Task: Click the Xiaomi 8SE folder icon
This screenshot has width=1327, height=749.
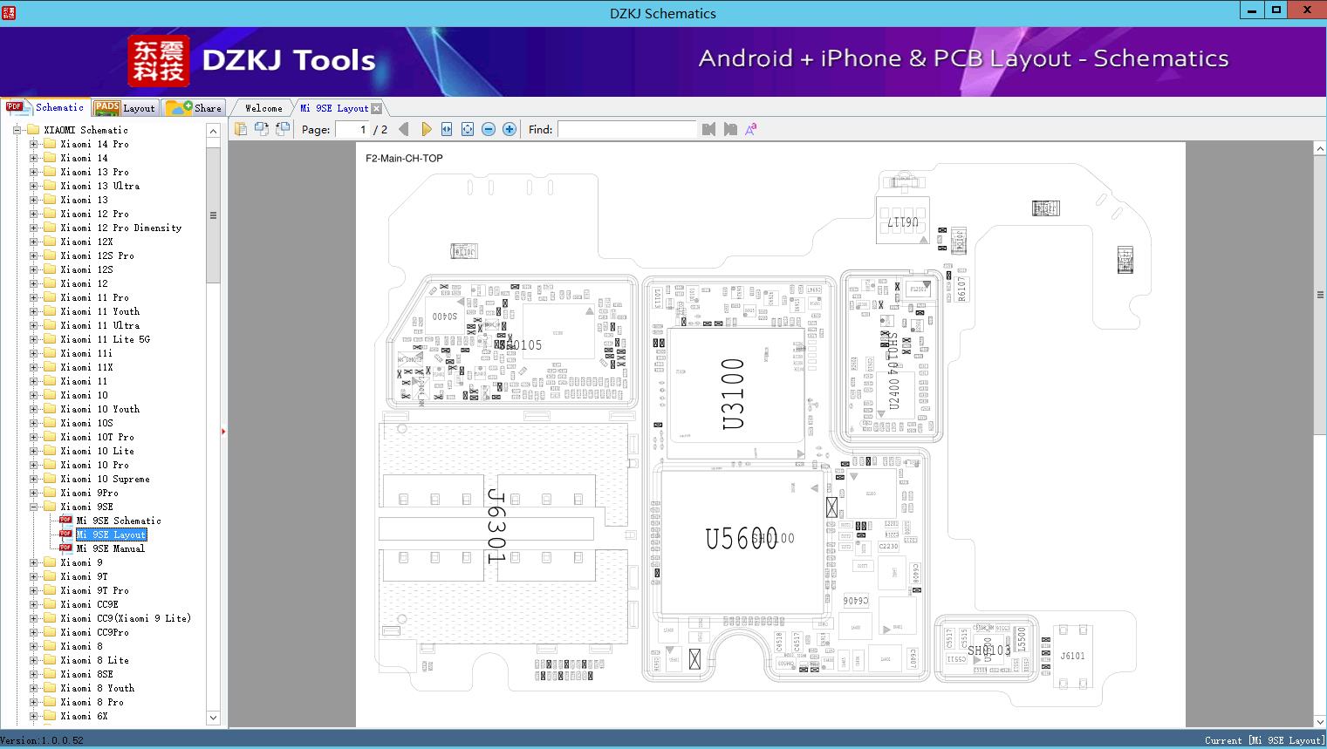Action: point(50,674)
